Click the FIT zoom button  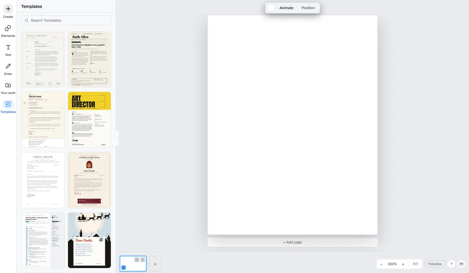click(x=416, y=264)
